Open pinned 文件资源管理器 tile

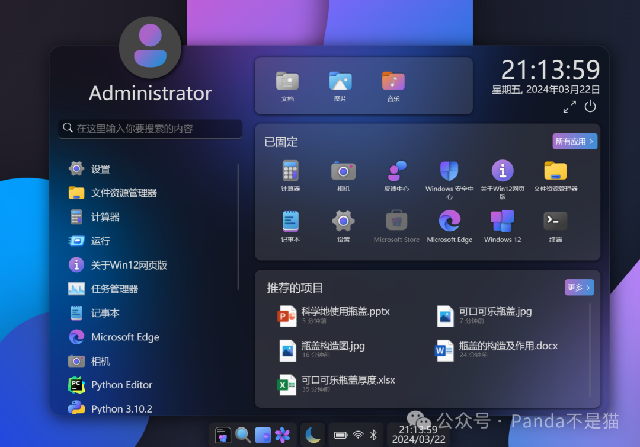point(555,176)
